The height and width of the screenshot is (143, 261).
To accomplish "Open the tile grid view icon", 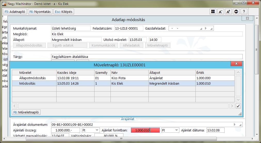I will (x=213, y=12).
